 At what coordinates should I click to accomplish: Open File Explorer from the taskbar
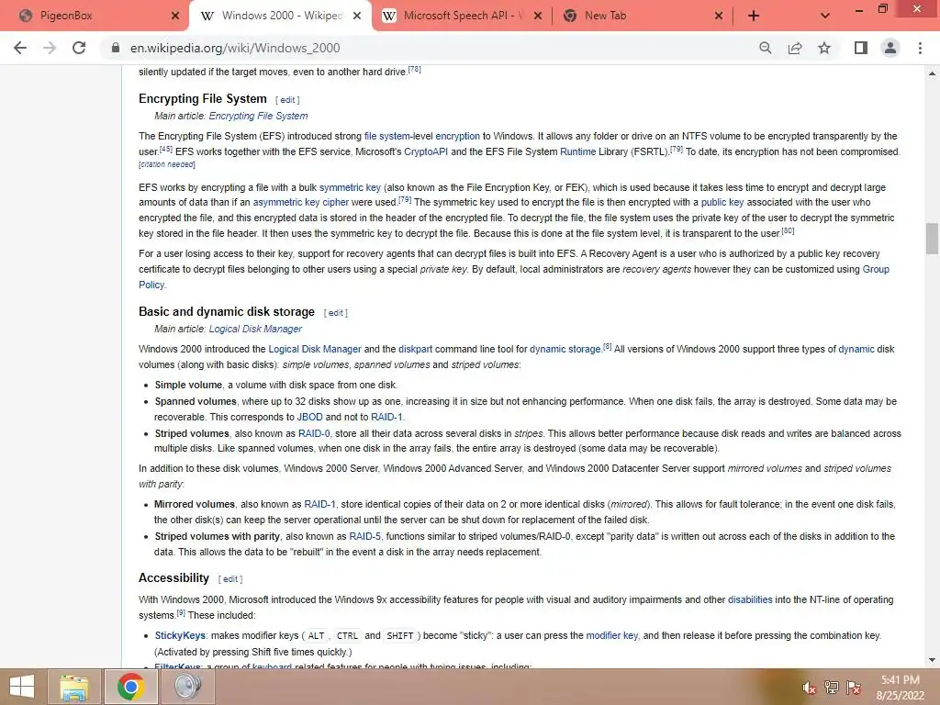tap(74, 687)
